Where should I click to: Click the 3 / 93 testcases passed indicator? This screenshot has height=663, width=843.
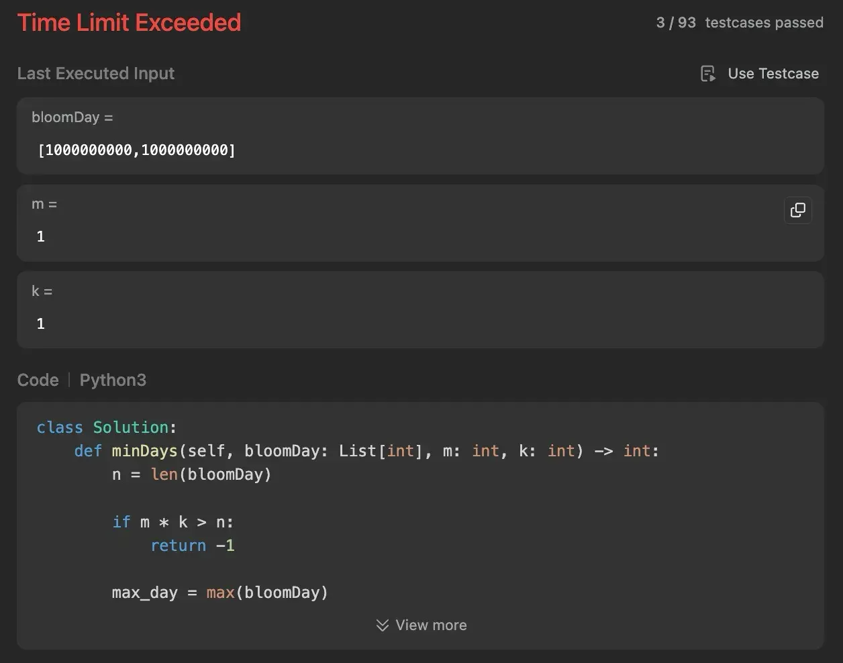click(x=739, y=22)
